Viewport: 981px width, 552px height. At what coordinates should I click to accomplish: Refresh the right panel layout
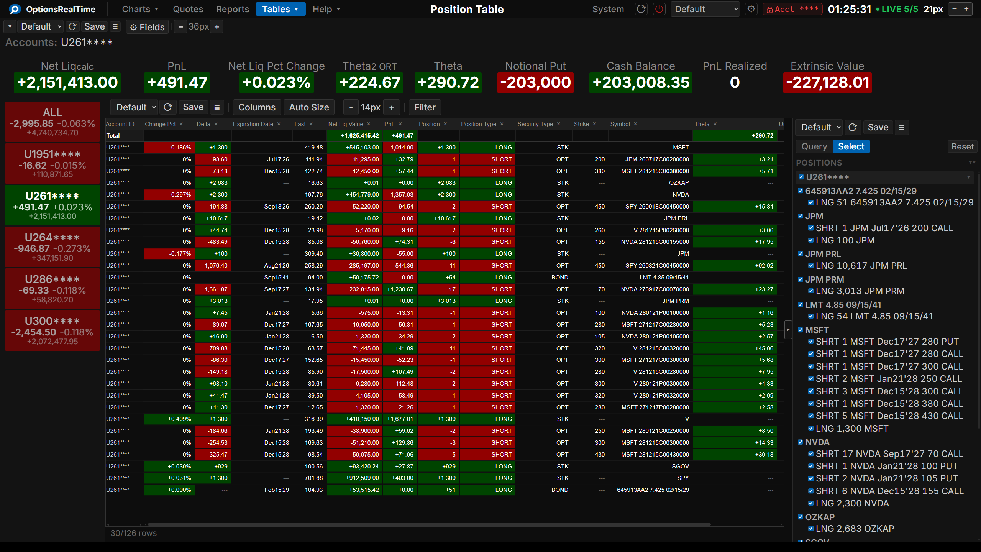coord(853,127)
